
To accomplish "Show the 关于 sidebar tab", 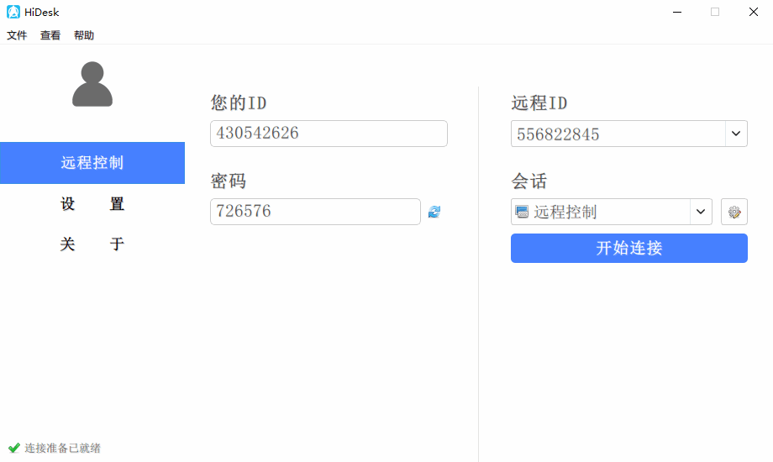I will (92, 244).
